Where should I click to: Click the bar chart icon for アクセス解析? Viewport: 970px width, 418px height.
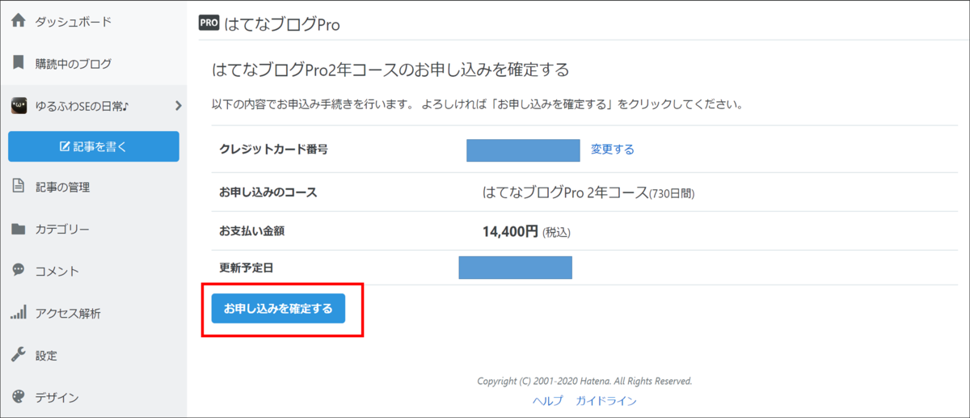[19, 312]
